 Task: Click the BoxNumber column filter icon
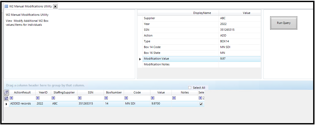pos(106,98)
